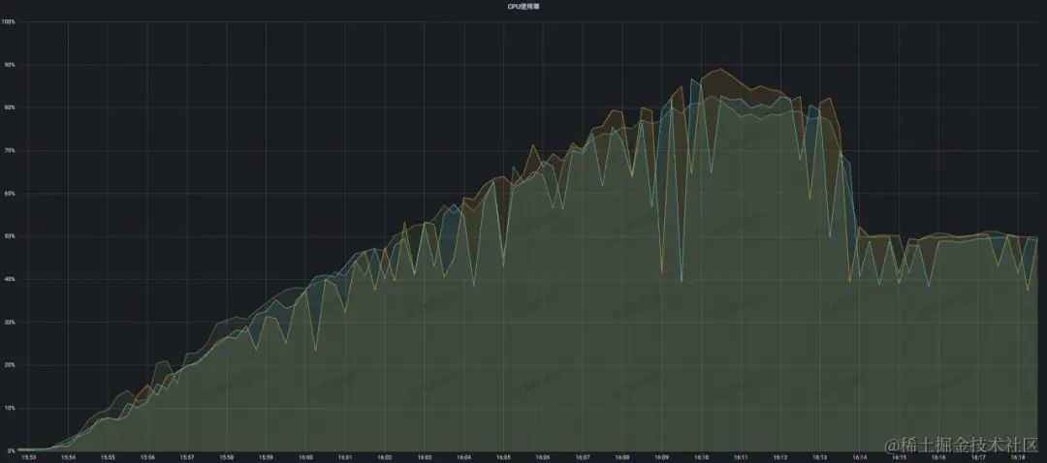The height and width of the screenshot is (463, 1047).
Task: Click the 15:58 time axis label
Action: (x=227, y=458)
